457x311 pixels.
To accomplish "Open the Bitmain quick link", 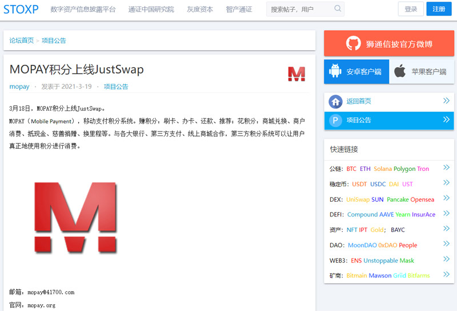I will 356,276.
